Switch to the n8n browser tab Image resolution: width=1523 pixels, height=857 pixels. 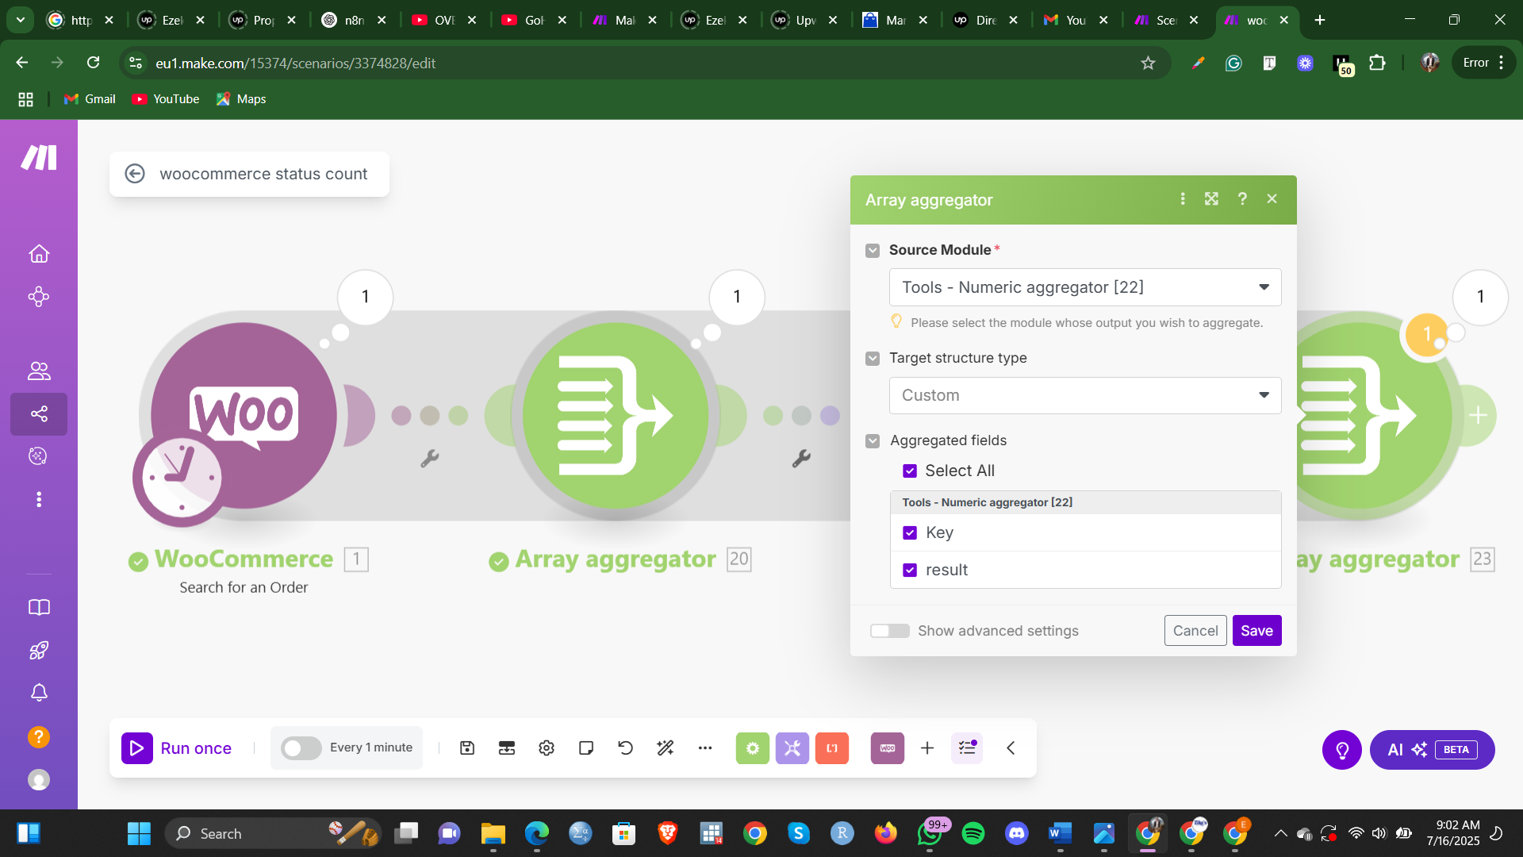354,20
